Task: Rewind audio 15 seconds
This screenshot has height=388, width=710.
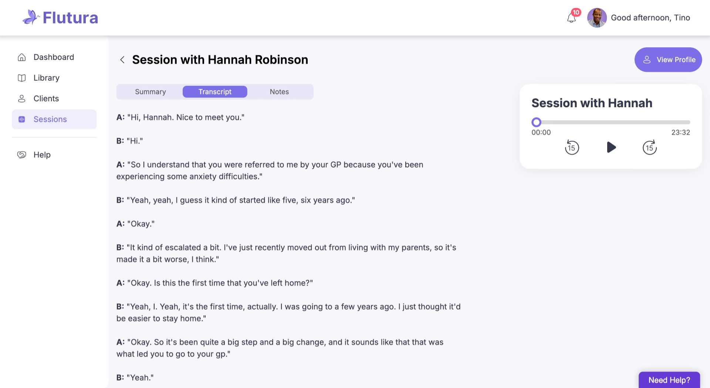Action: [x=572, y=148]
